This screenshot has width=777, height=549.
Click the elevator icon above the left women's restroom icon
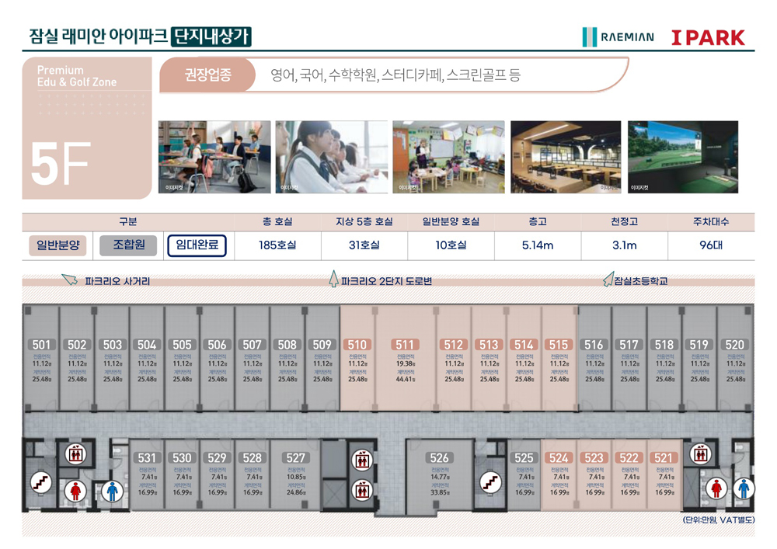(76, 454)
